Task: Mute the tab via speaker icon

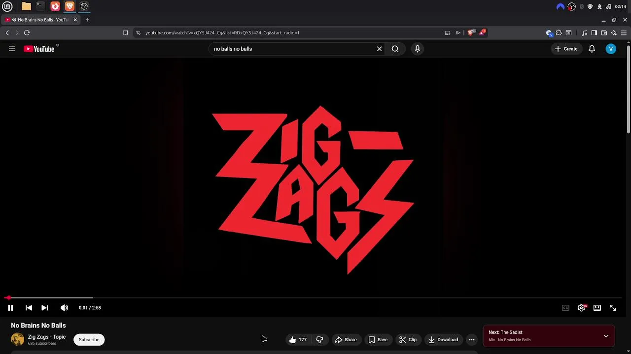Action: 14,20
